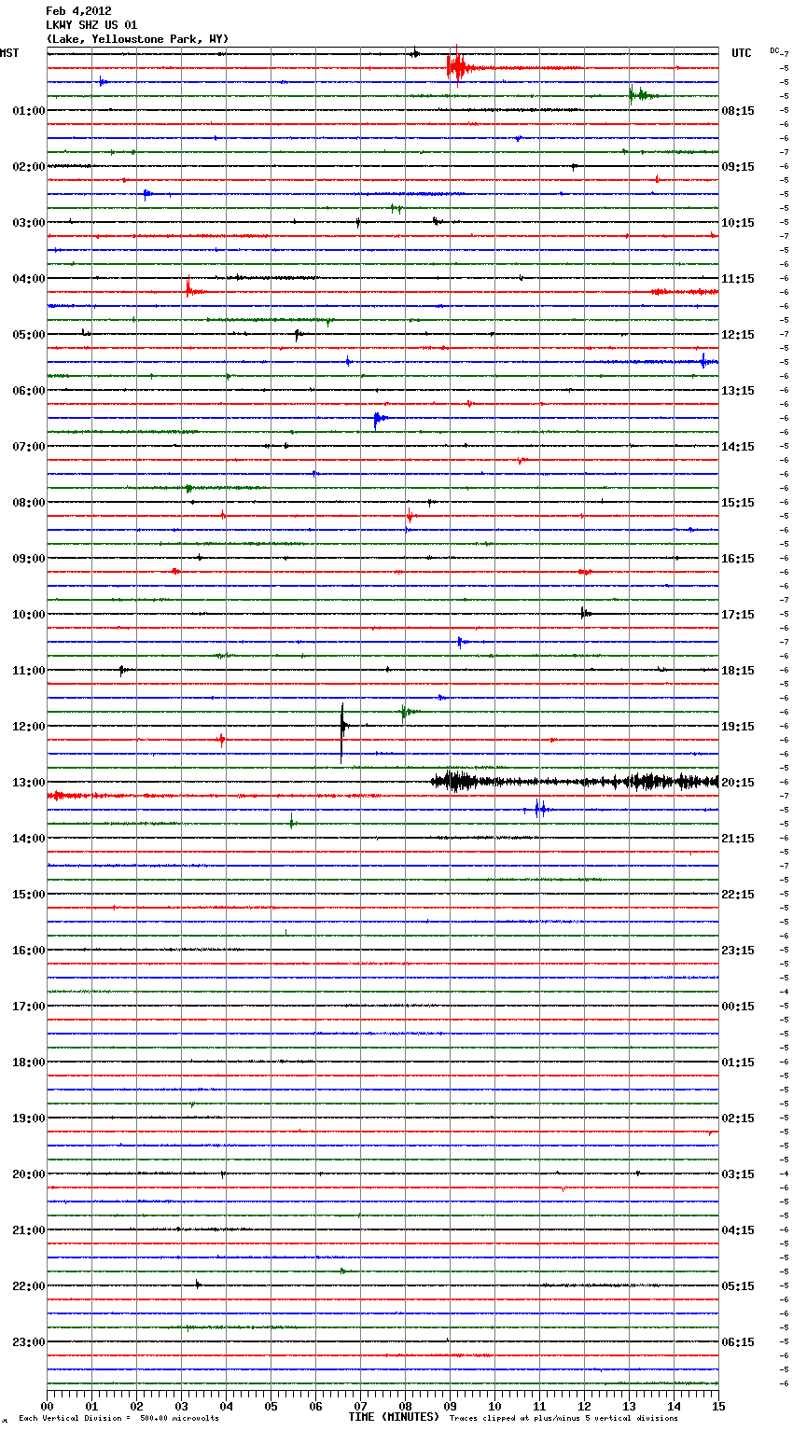
Task: Click the date text 'Feb 4,2012'
Action: click(x=78, y=11)
